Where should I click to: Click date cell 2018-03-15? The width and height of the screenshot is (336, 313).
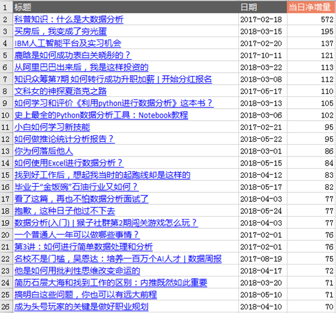click(263, 32)
